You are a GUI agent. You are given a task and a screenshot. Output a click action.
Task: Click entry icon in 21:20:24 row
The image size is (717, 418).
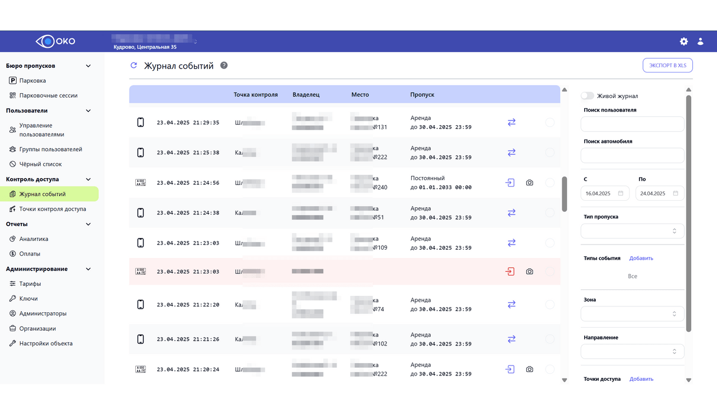510,369
